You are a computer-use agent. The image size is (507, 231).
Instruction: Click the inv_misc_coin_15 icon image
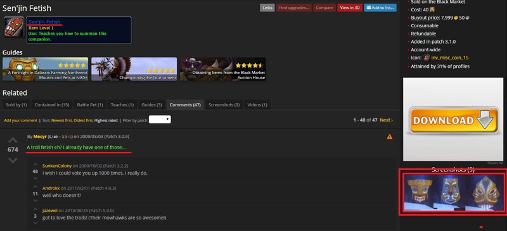point(427,58)
